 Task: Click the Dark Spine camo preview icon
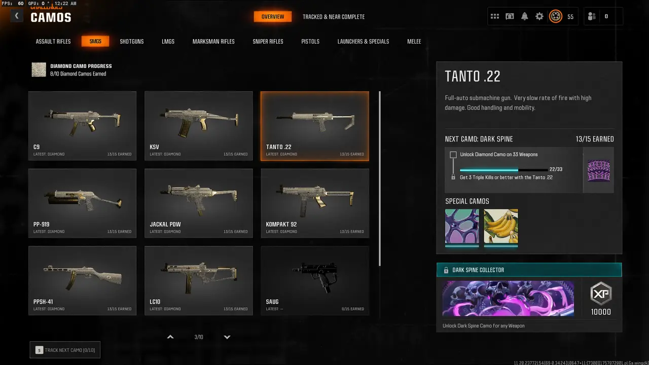(x=599, y=170)
